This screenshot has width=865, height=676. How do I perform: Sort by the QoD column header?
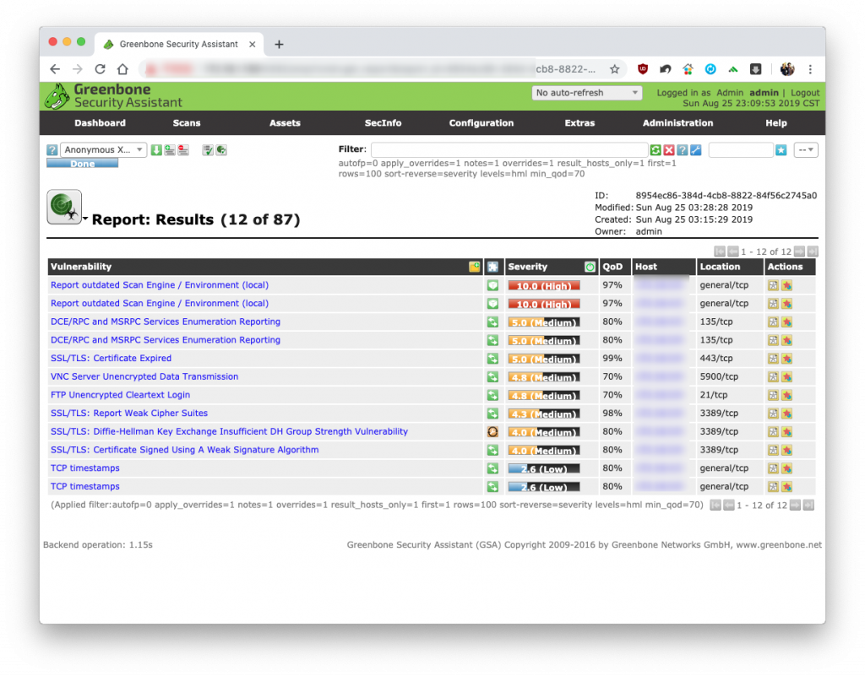(612, 267)
